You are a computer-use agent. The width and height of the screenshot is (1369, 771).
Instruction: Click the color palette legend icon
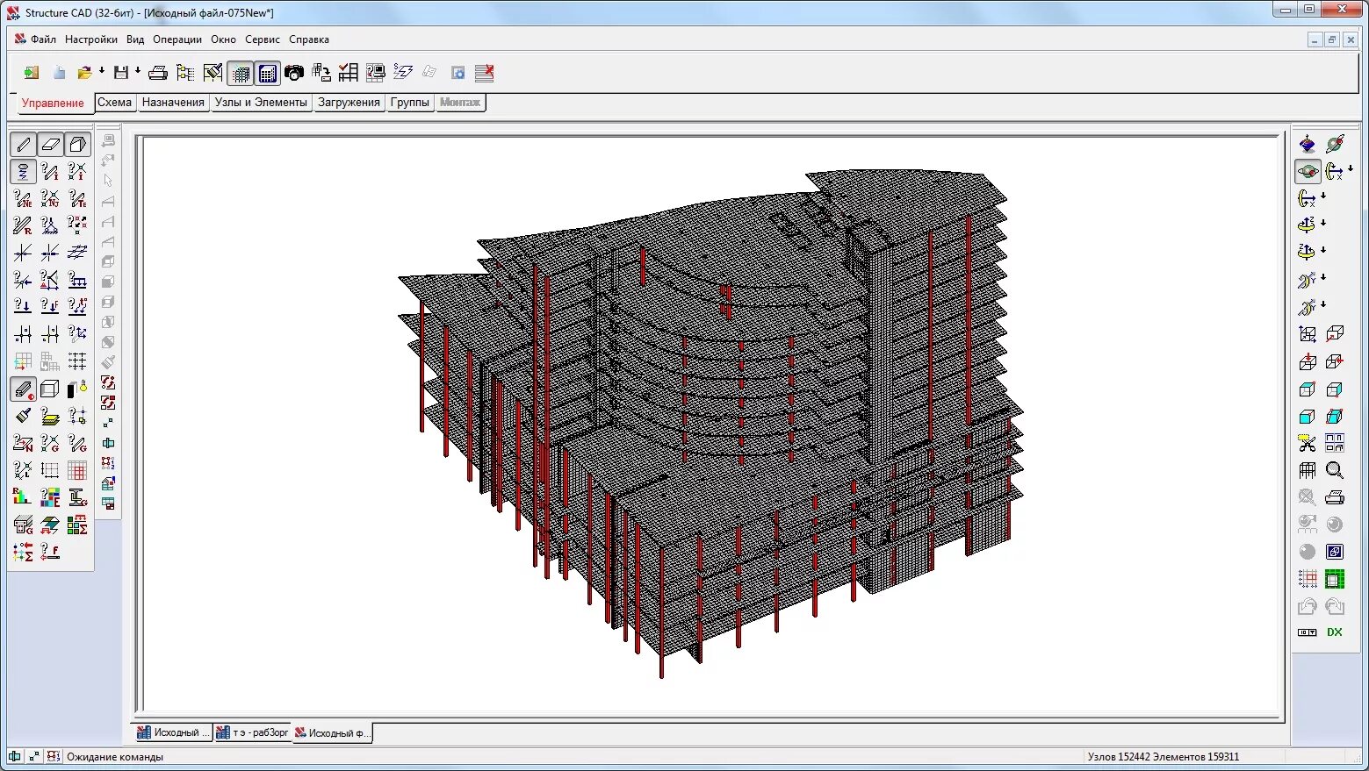pos(50,497)
